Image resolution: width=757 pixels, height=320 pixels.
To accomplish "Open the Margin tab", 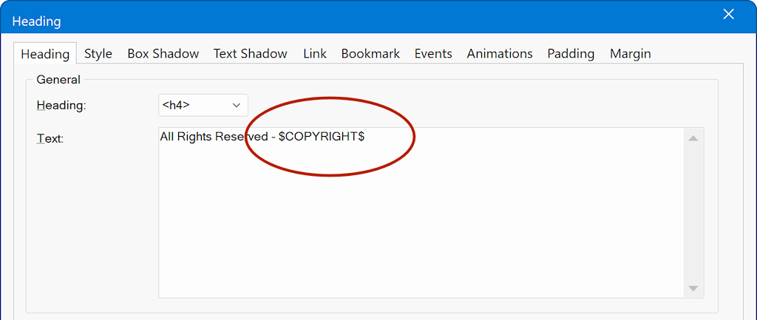I will (x=630, y=53).
